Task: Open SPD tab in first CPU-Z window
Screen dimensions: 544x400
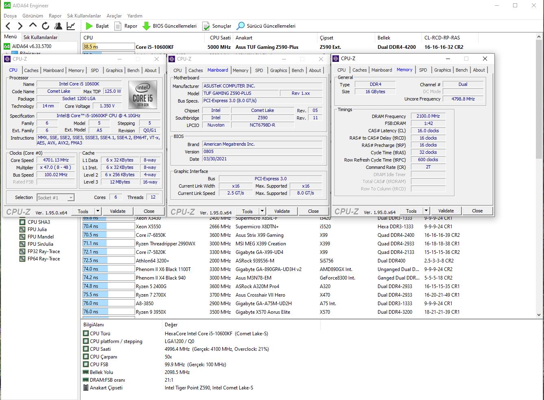Action: [94, 70]
